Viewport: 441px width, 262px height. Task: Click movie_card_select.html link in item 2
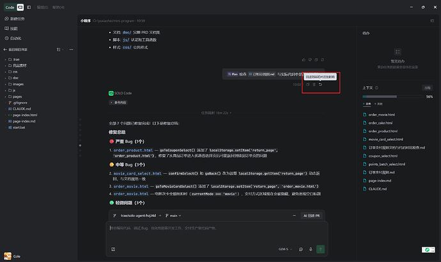click(x=137, y=173)
